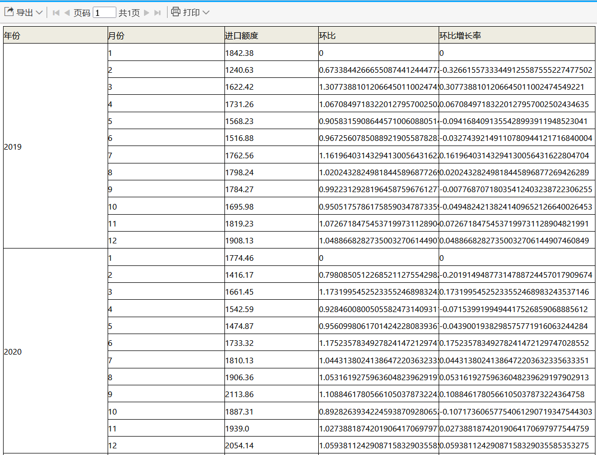Go to next page arrow
597x455 pixels.
pyautogui.click(x=147, y=13)
